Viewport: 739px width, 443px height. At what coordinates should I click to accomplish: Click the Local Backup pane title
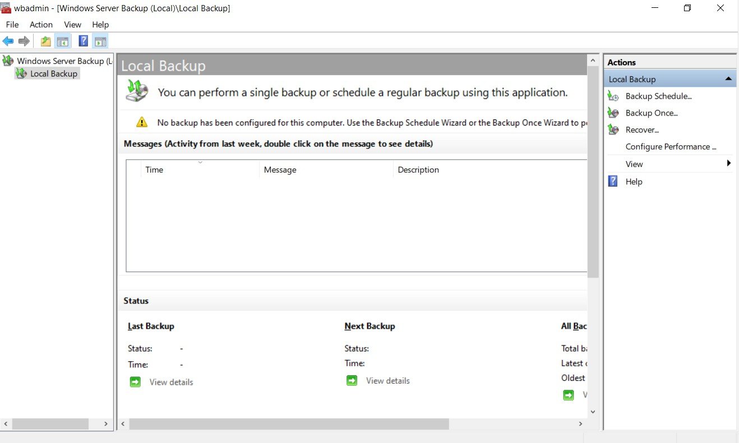point(164,66)
